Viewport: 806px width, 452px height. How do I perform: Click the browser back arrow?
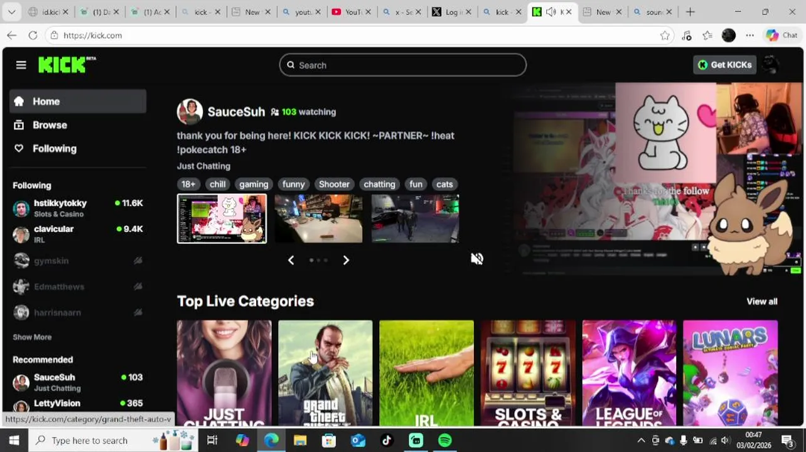click(x=11, y=35)
